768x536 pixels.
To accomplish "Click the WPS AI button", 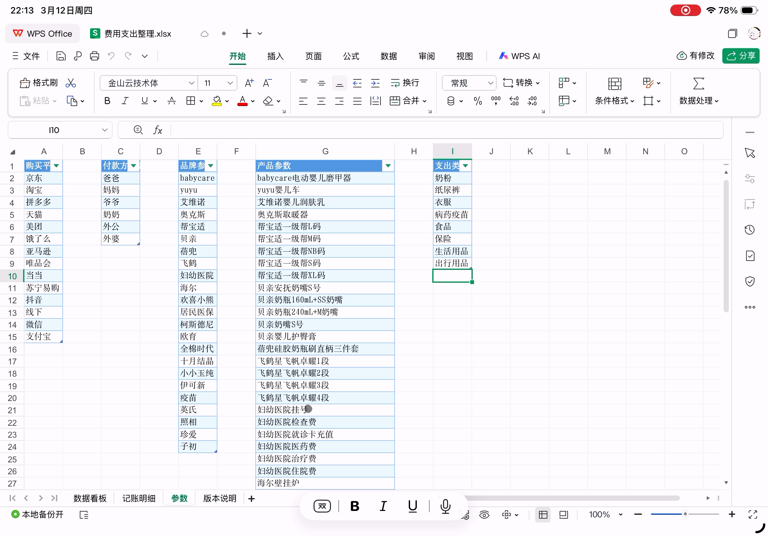I will pyautogui.click(x=519, y=56).
